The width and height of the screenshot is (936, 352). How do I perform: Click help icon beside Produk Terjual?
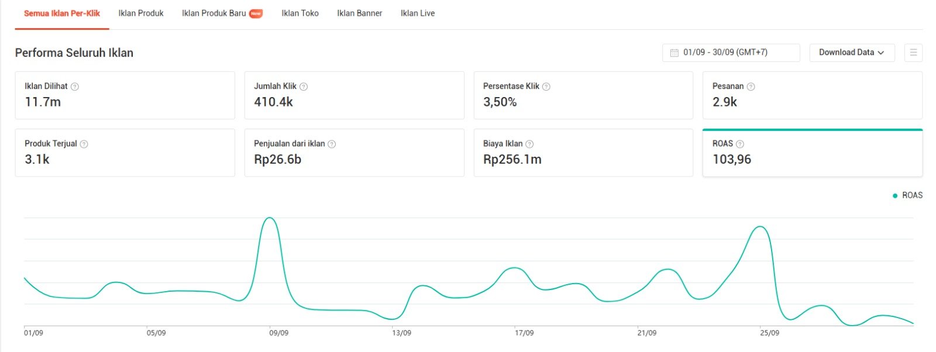(84, 144)
